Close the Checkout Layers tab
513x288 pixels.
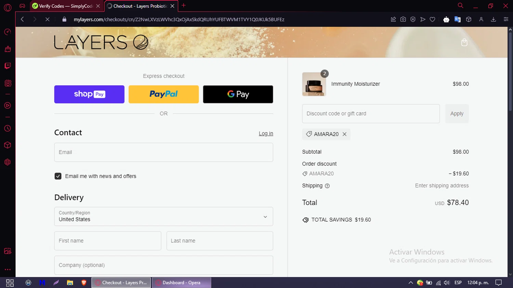(172, 6)
